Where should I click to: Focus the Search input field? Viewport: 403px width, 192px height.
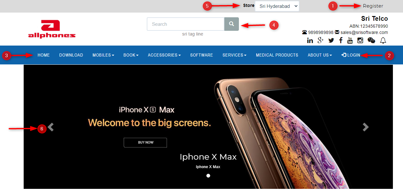(x=186, y=24)
